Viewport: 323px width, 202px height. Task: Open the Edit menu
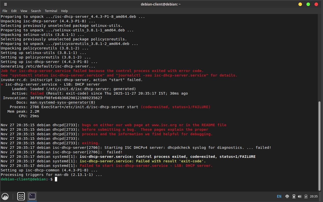coord(14,11)
